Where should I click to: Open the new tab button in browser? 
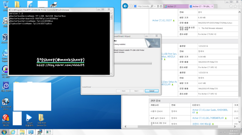click(x=216, y=6)
